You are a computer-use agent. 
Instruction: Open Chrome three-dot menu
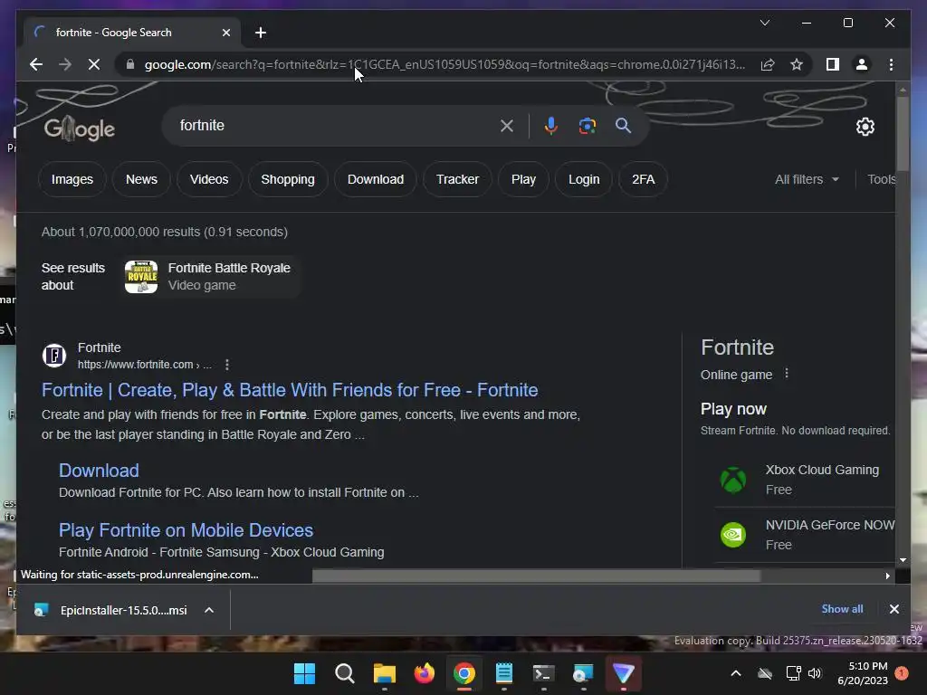tap(891, 64)
